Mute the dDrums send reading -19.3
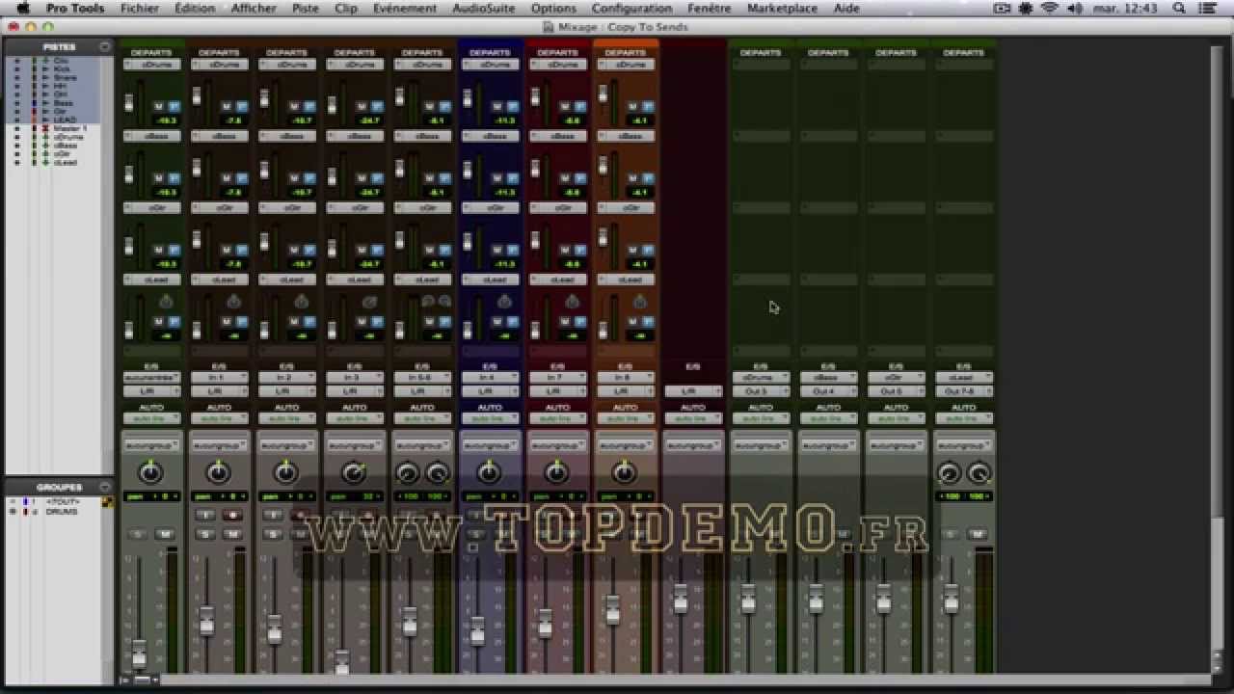This screenshot has height=694, width=1234. [x=159, y=106]
